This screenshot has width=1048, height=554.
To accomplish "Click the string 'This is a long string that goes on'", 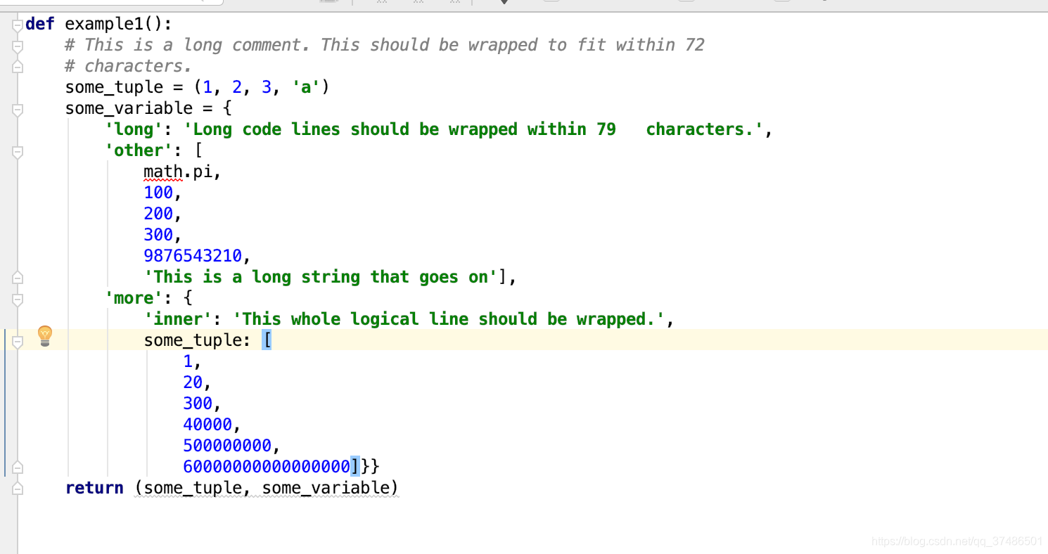I will (321, 277).
